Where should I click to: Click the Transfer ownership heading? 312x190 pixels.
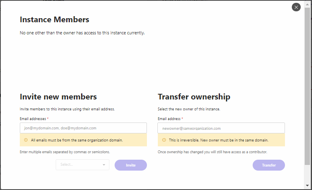[194, 97]
